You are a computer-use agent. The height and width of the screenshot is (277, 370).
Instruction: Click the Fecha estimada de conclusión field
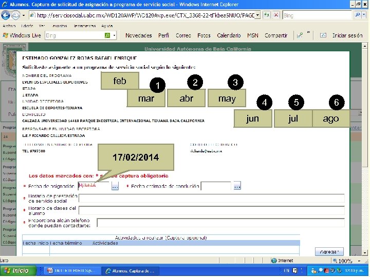click(x=216, y=186)
